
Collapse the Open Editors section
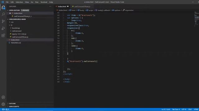[x=8, y=10]
